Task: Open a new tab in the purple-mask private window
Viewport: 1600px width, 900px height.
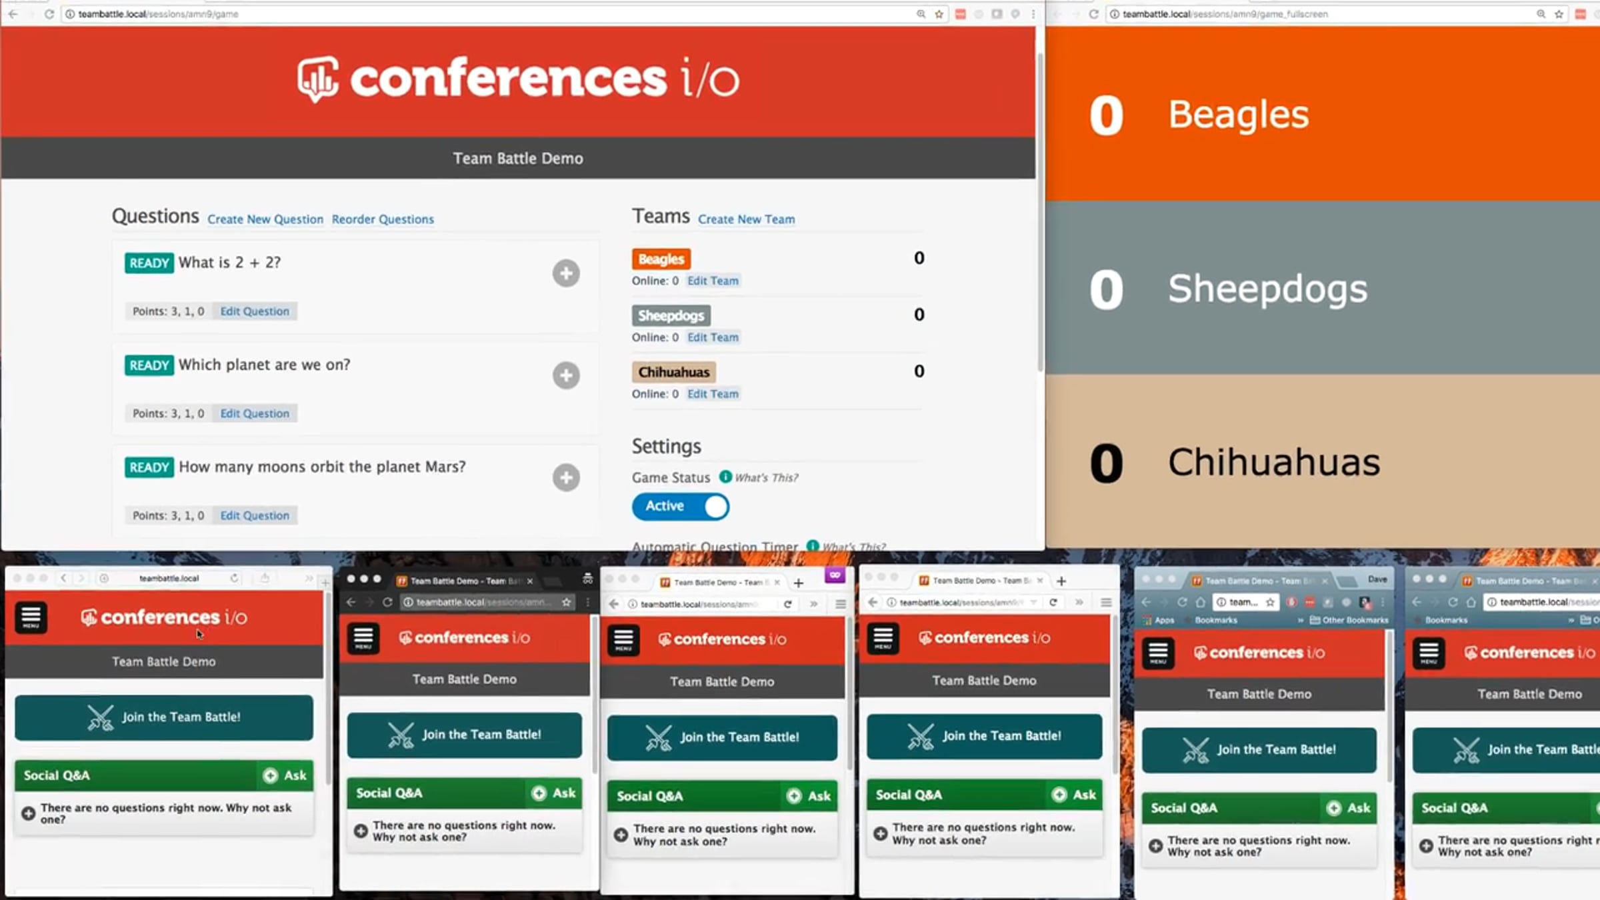Action: (798, 583)
